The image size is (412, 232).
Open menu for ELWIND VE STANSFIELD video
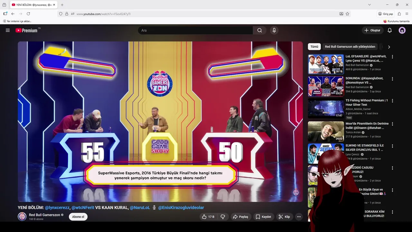(392, 146)
